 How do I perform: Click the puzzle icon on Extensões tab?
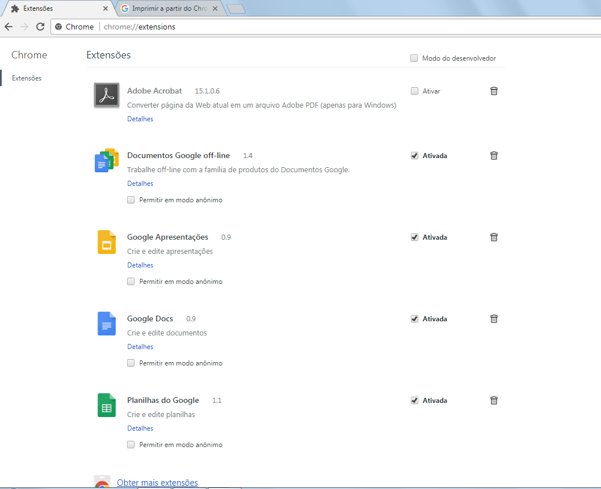coord(15,8)
